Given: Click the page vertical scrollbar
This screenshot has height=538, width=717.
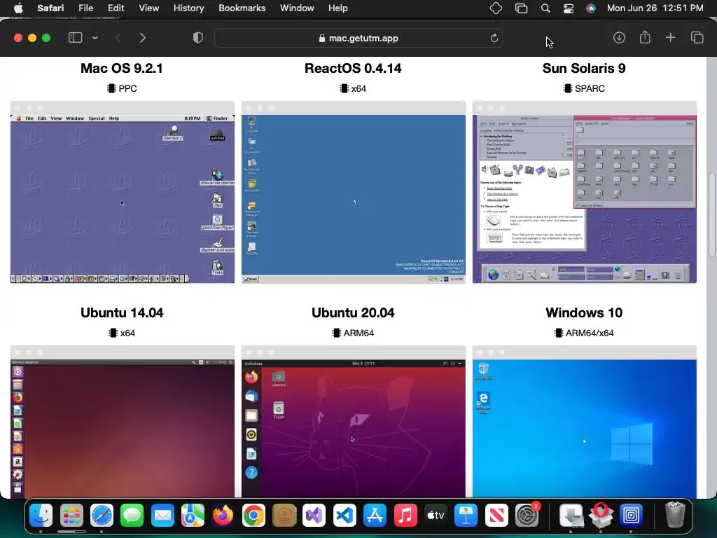Looking at the screenshot, I should 712,215.
